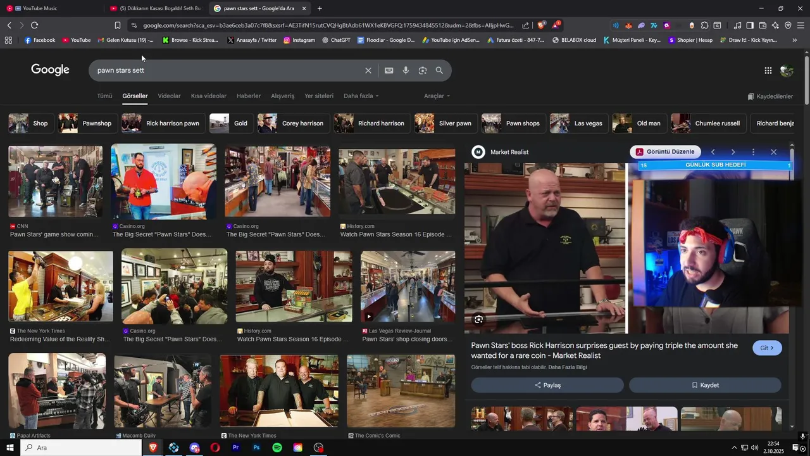
Task: Open the Görüntü Düzenle button
Action: pyautogui.click(x=666, y=152)
